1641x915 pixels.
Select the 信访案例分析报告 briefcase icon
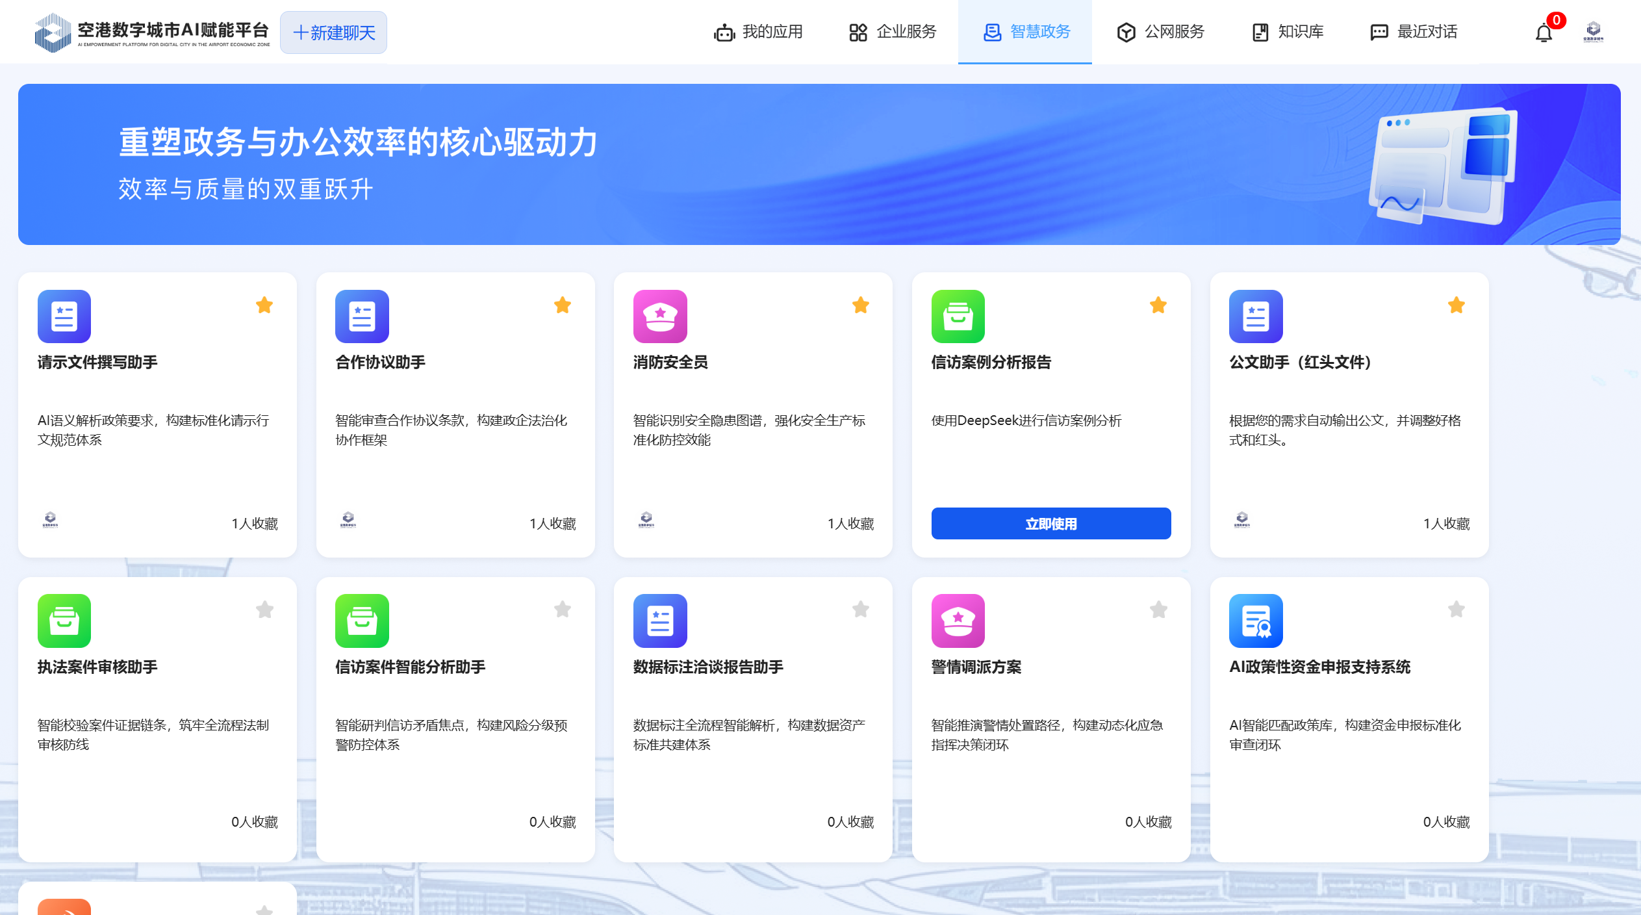tap(958, 316)
